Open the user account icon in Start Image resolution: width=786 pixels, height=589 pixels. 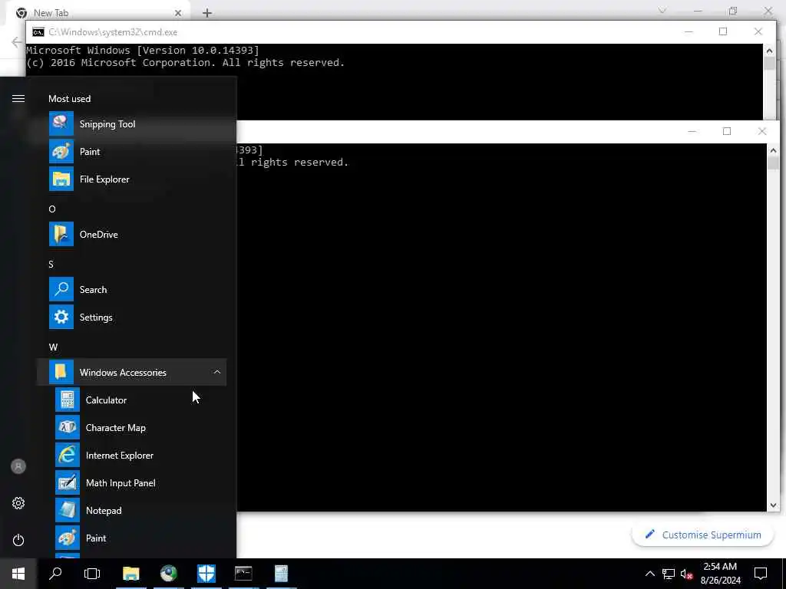click(x=18, y=466)
